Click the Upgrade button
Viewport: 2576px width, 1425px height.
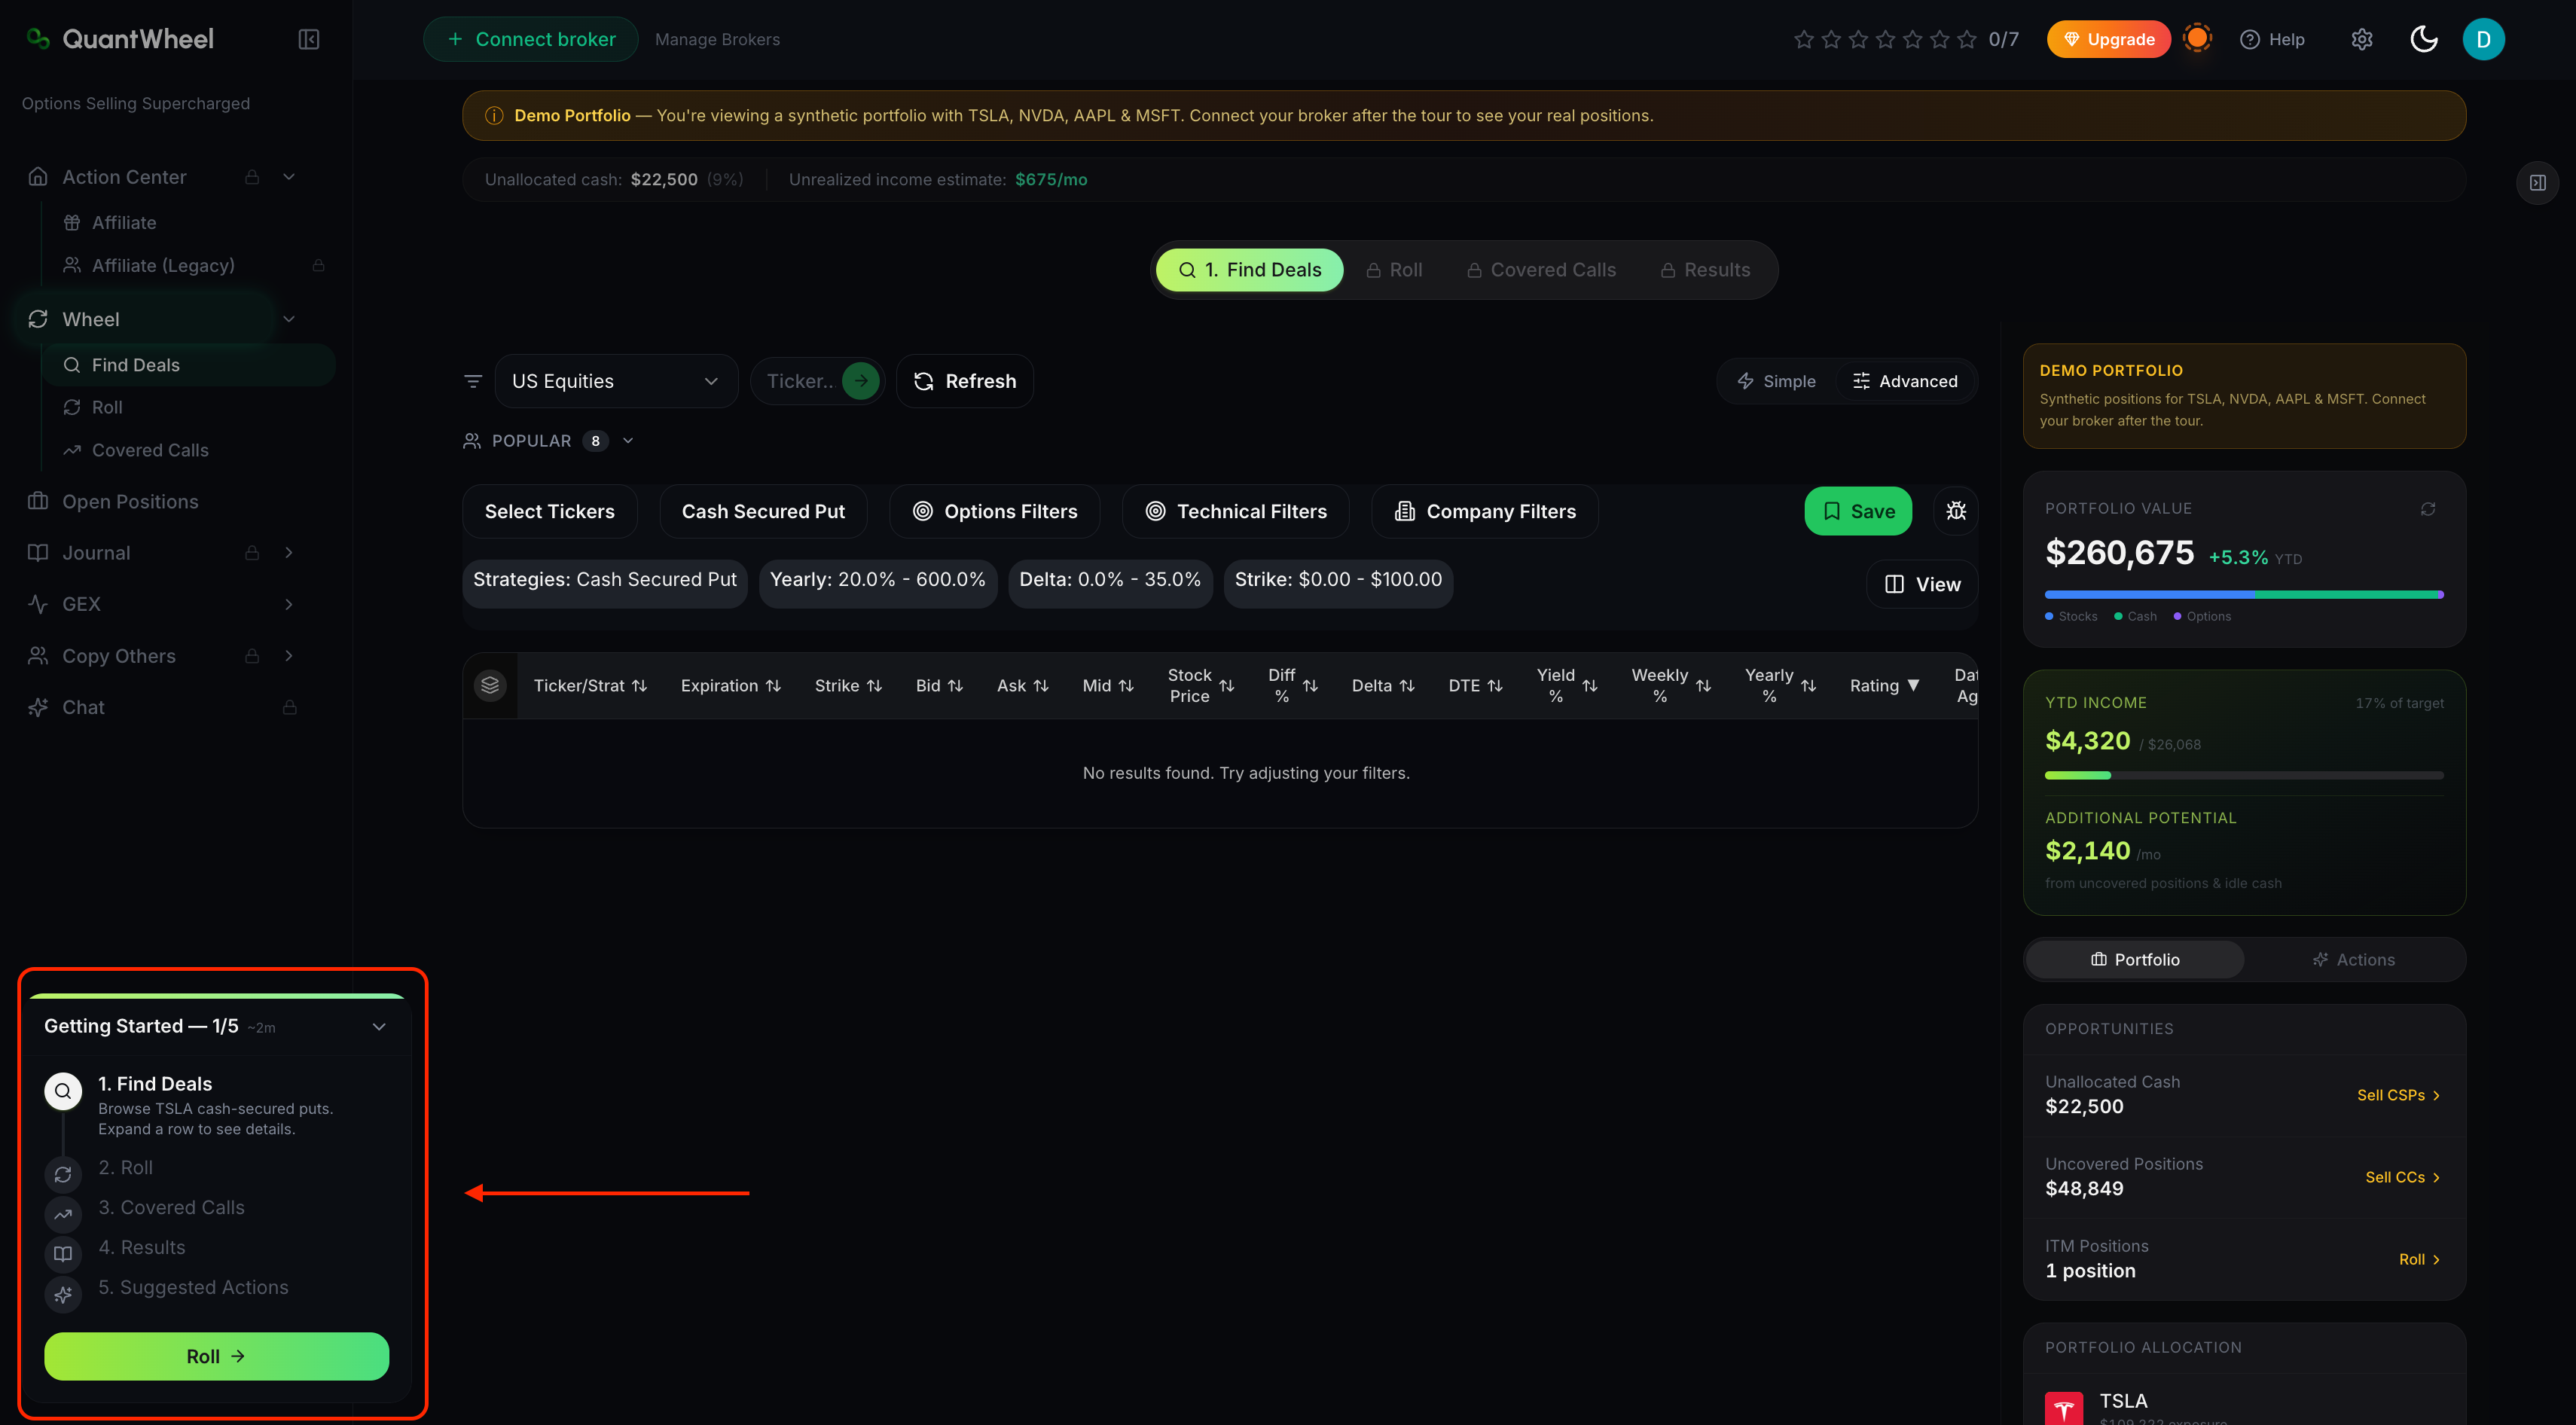coord(2108,39)
